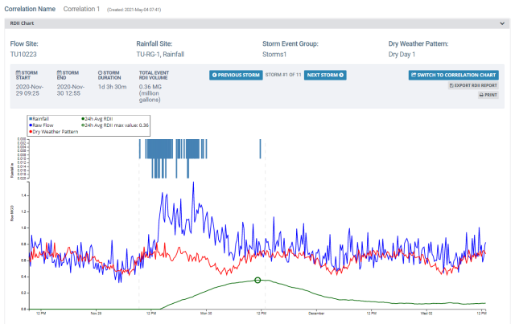The width and height of the screenshot is (515, 324).
Task: Toggle 24h Avg RDII max value legend entry
Action: 115,125
